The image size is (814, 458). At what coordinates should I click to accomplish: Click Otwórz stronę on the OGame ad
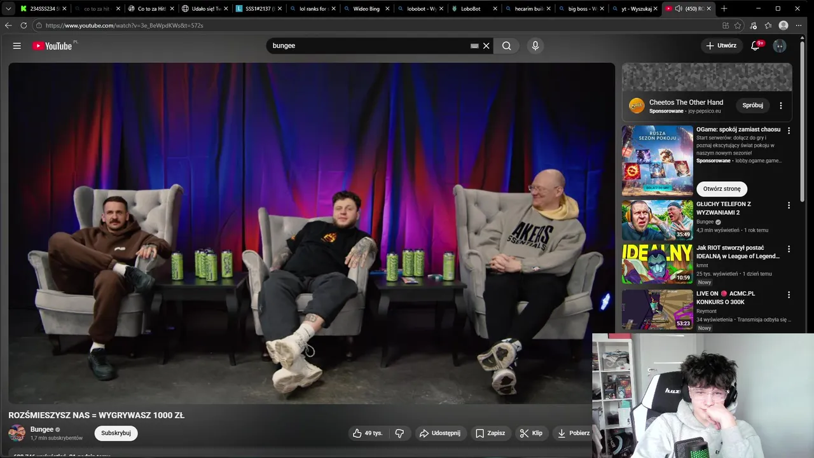(722, 189)
